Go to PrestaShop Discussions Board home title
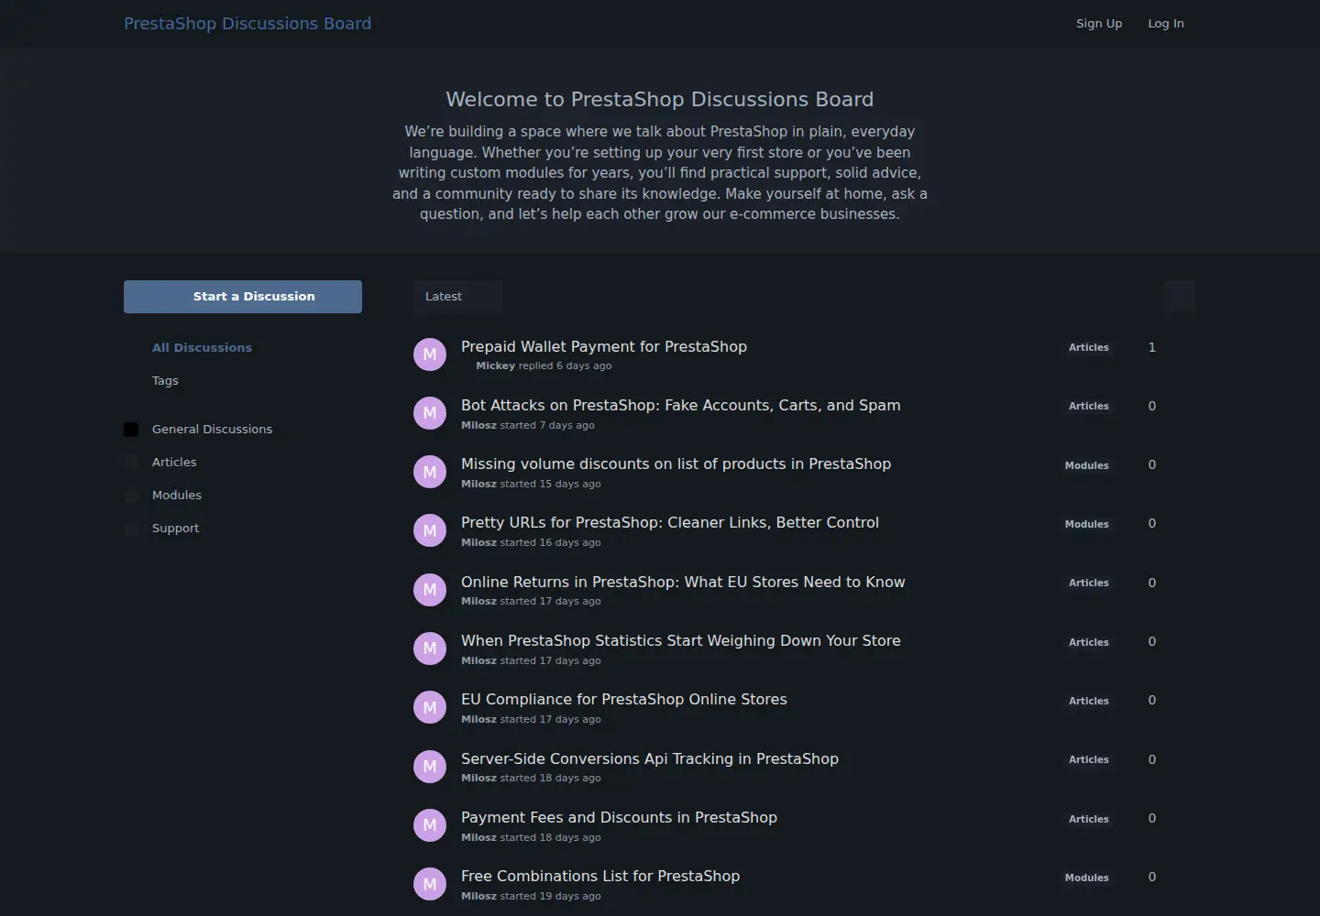The image size is (1320, 916). (247, 24)
